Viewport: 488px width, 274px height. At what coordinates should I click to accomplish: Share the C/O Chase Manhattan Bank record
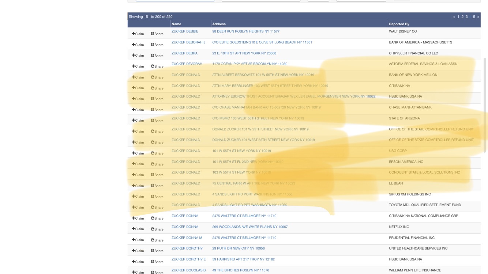(x=157, y=110)
